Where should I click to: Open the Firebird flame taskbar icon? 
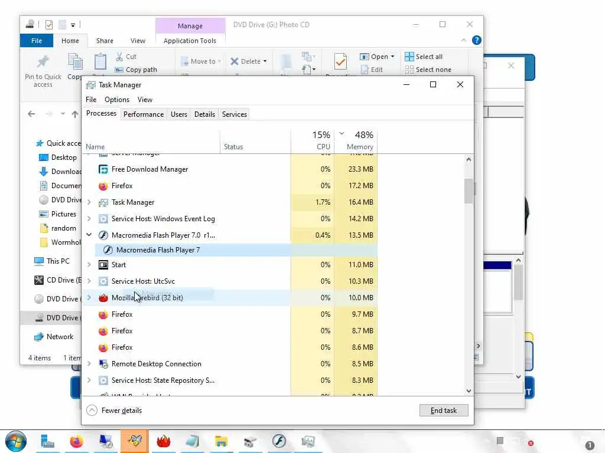[x=163, y=441]
